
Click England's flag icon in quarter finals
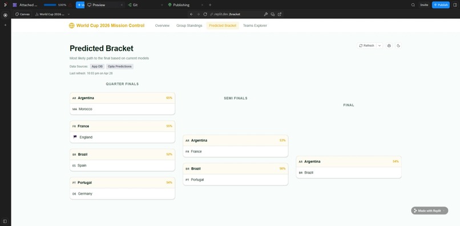click(x=75, y=137)
